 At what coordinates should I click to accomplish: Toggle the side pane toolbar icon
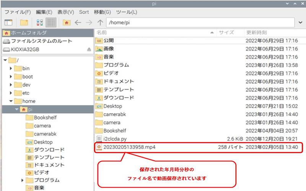point(8,23)
